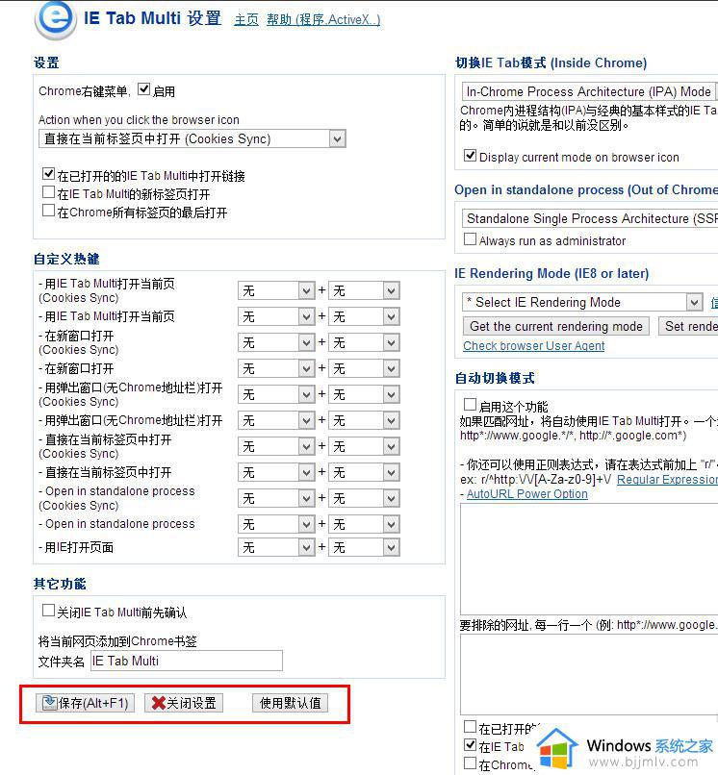Click the 使用默认值 button
The image size is (718, 775).
(x=290, y=703)
